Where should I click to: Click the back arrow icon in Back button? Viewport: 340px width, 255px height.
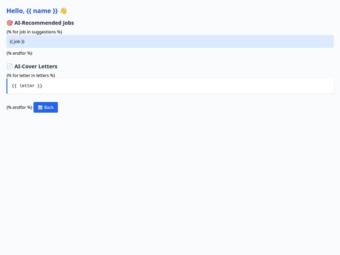[40, 107]
